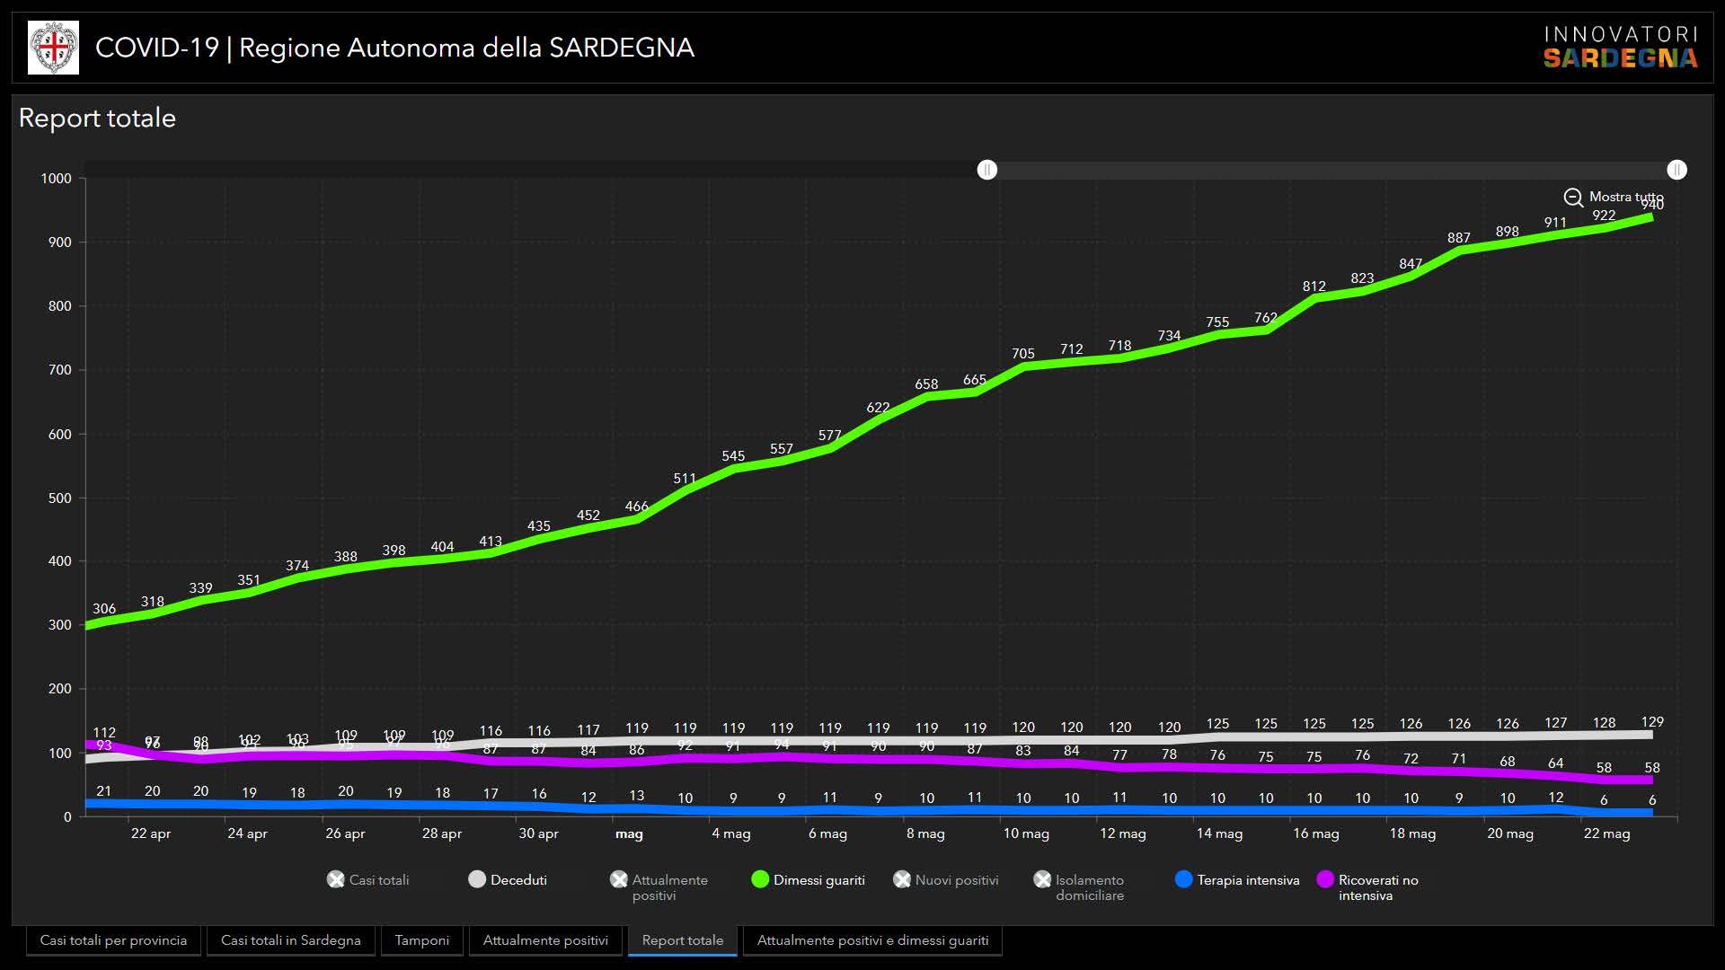Show the Attualmente positivi series

[x=619, y=880]
